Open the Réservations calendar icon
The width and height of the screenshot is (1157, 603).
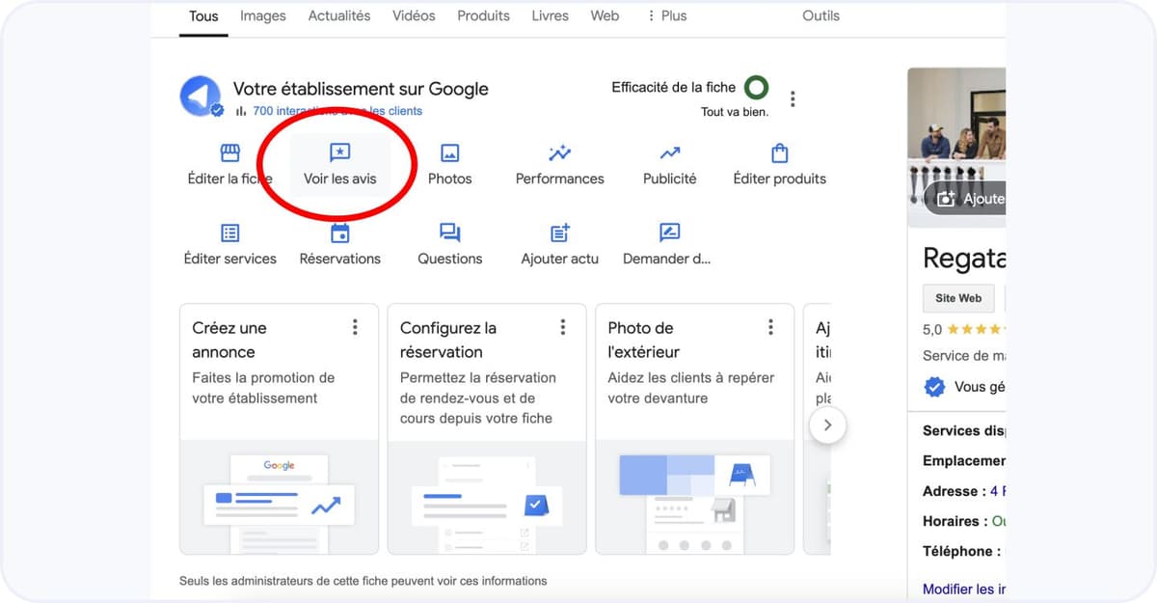[340, 233]
